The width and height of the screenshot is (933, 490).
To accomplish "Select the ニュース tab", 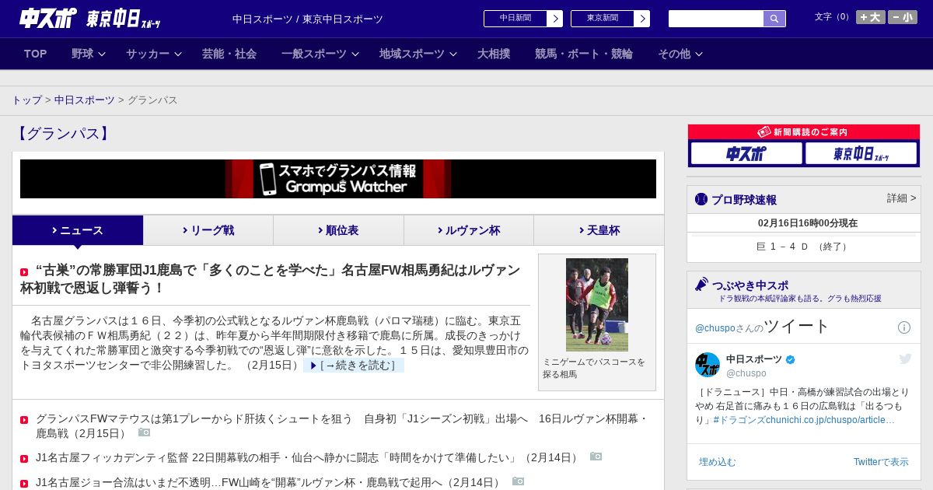I will pos(78,230).
